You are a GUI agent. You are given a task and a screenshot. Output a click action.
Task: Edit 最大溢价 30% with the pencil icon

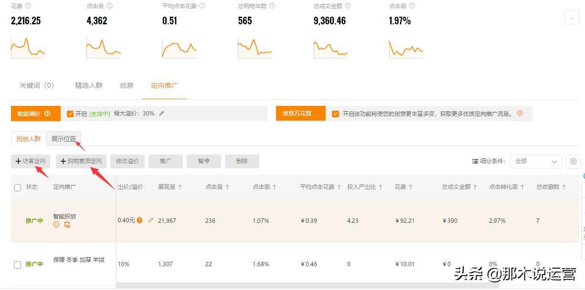click(x=161, y=113)
